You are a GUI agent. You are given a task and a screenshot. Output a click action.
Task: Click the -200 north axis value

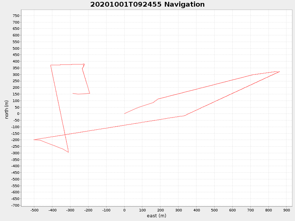[15, 140]
